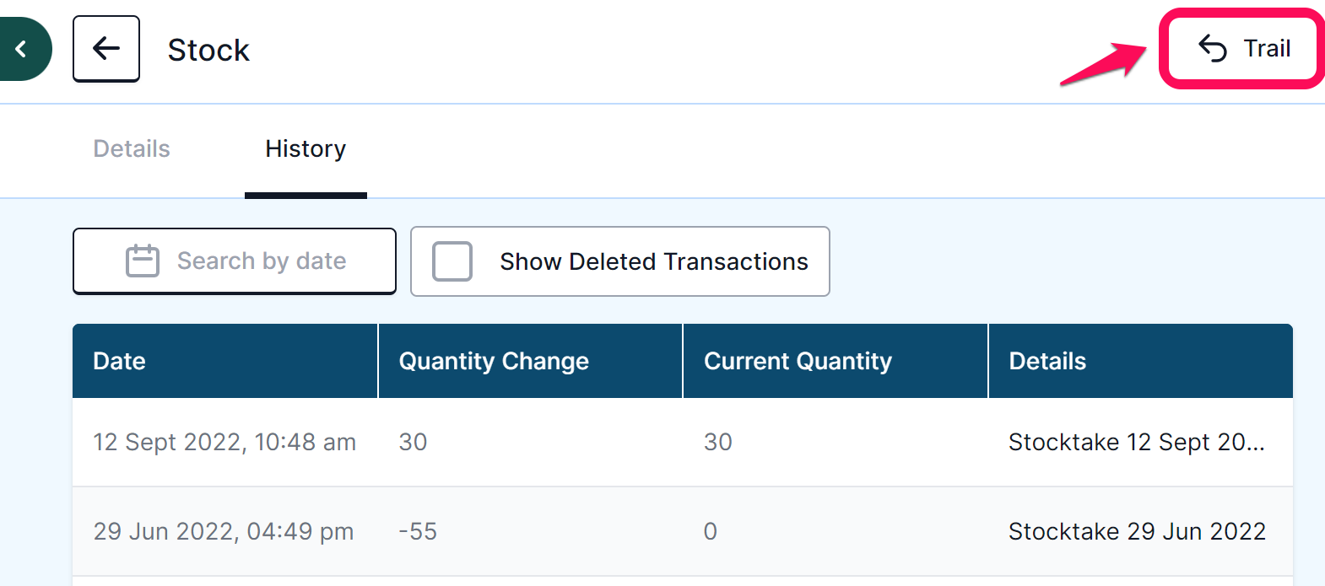This screenshot has width=1325, height=586.
Task: Click the Trail undo arrow icon
Action: coord(1213,49)
